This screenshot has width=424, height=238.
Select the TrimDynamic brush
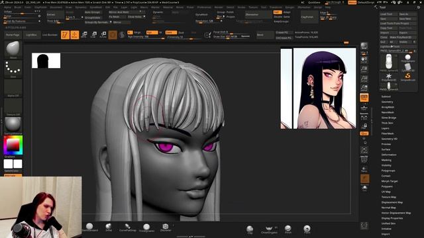pyautogui.click(x=146, y=227)
